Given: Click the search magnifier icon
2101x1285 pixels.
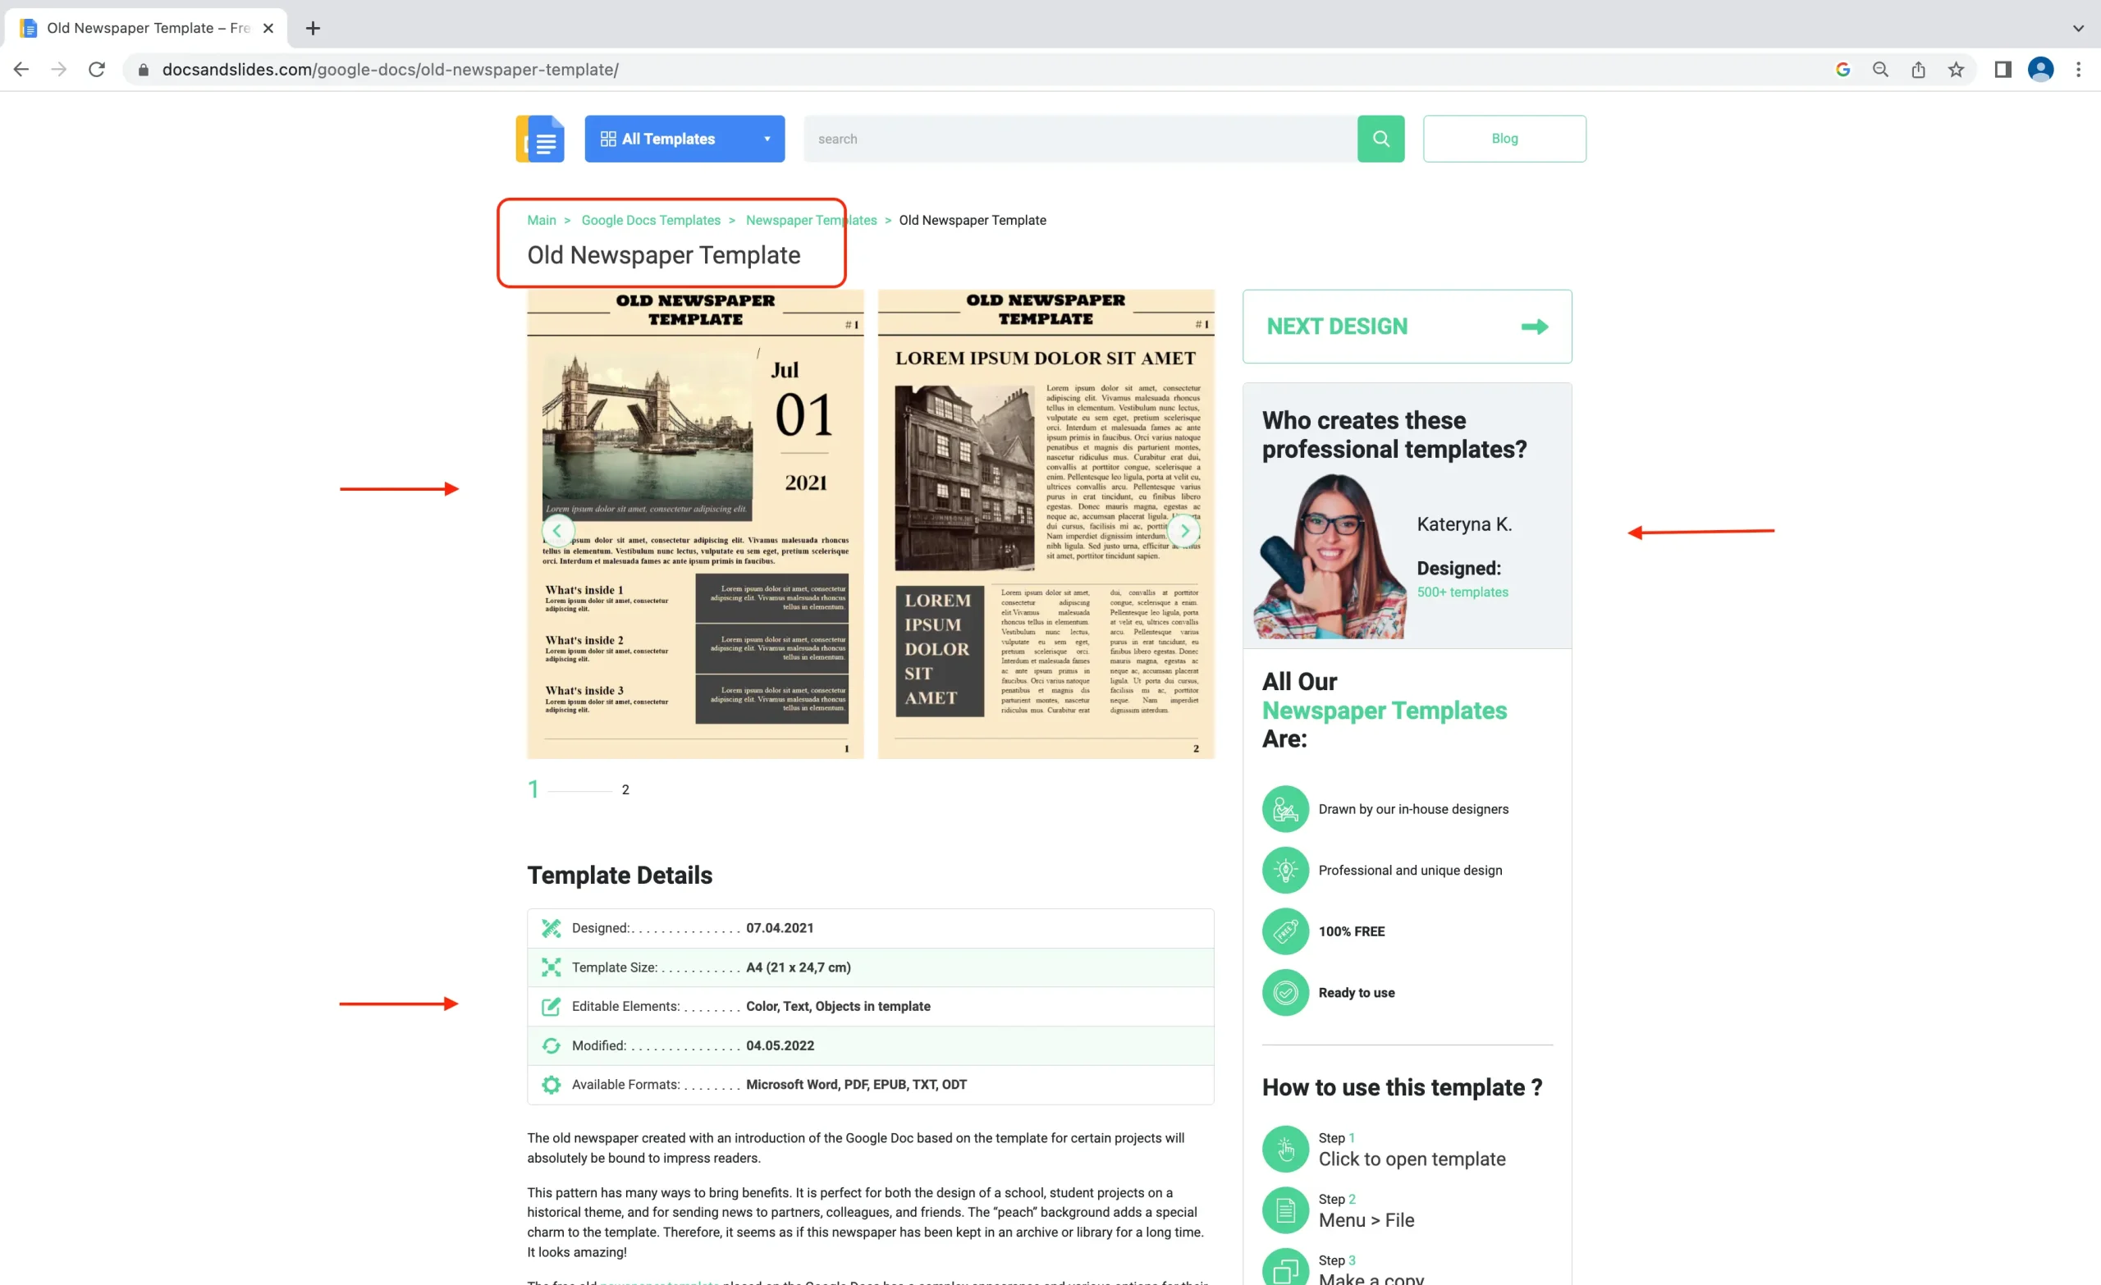Looking at the screenshot, I should coord(1380,138).
